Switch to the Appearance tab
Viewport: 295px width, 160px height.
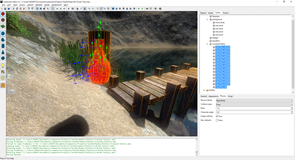click(213, 96)
